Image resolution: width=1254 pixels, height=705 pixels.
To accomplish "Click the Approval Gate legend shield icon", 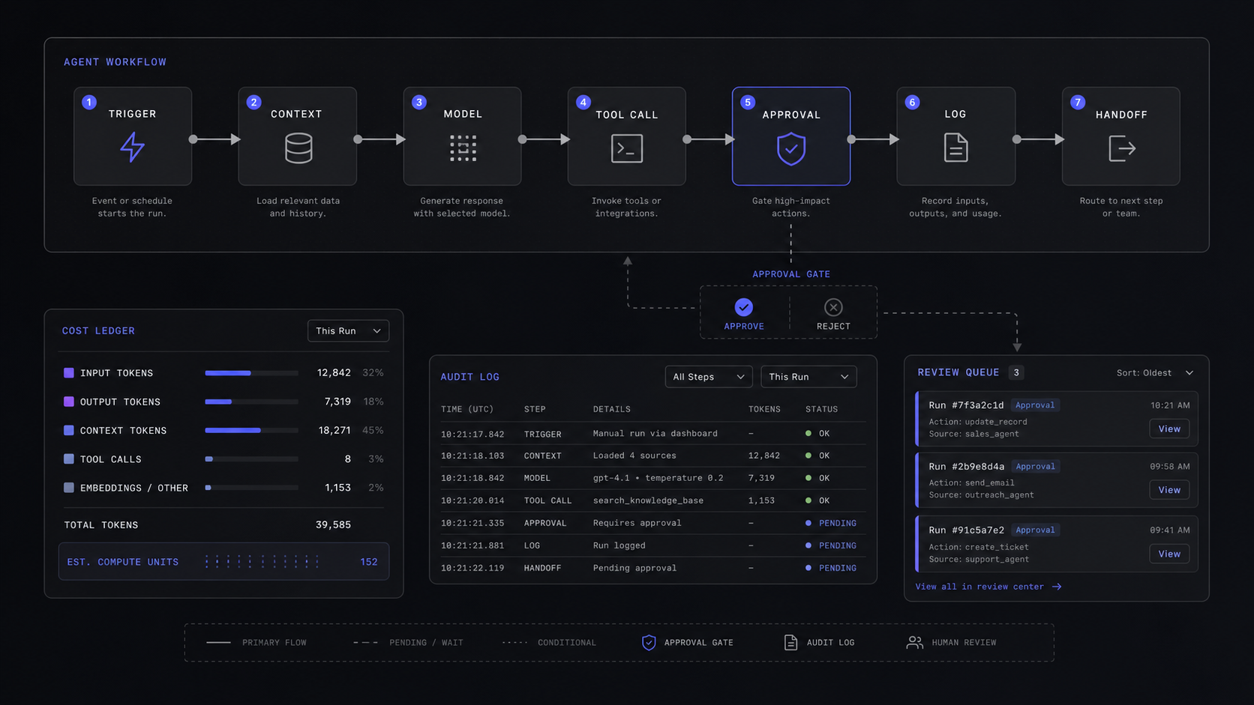I will tap(649, 642).
